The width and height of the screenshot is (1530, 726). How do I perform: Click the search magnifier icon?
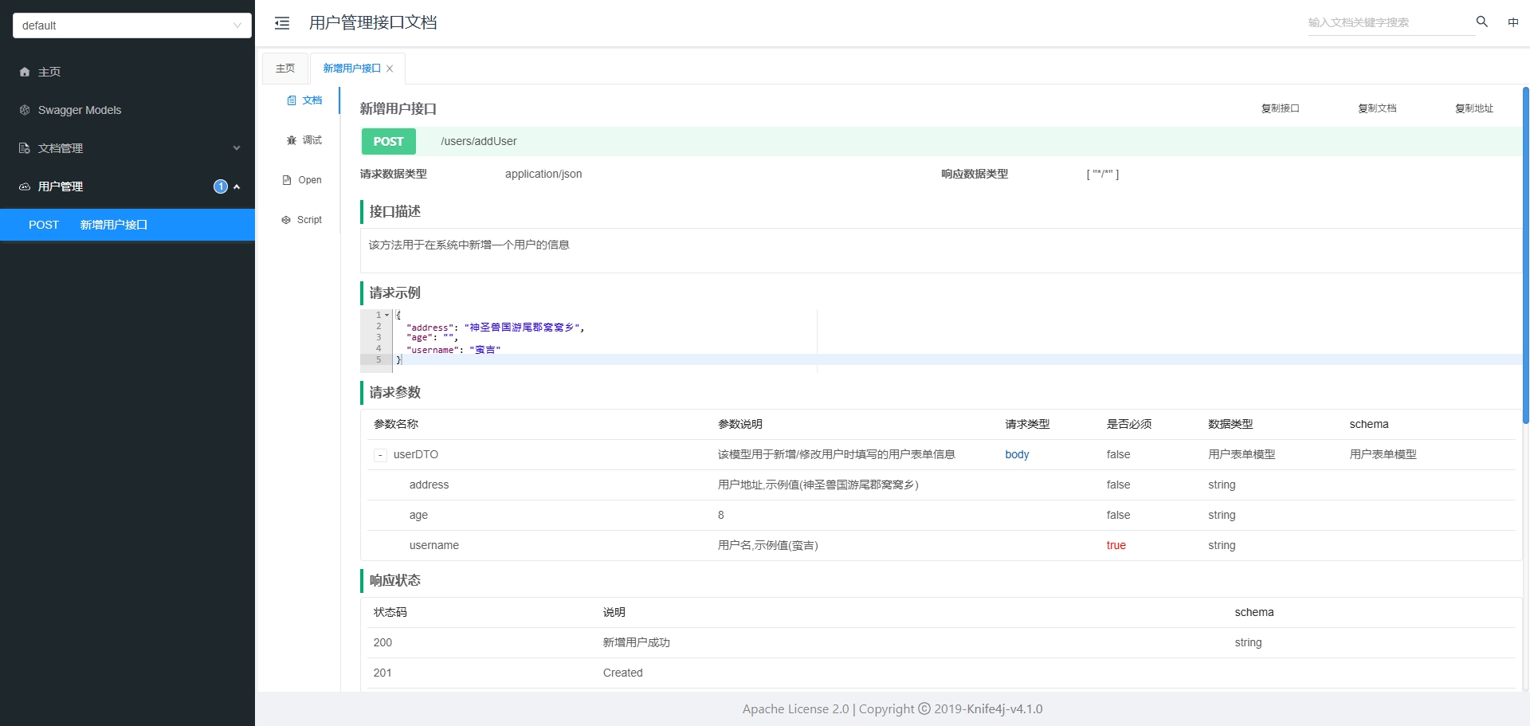click(1482, 22)
